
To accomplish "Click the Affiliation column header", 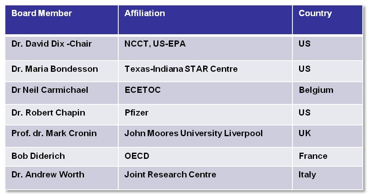I will [x=145, y=14].
